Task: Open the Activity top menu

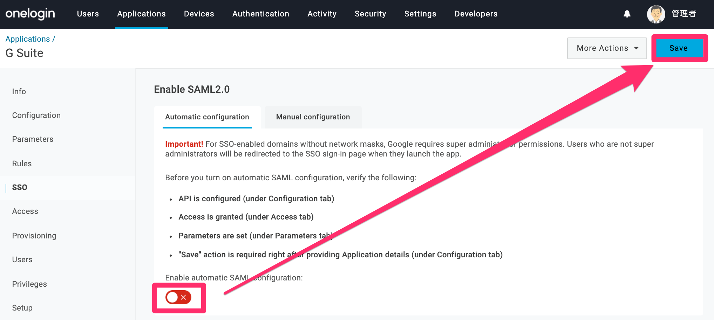Action: [322, 14]
